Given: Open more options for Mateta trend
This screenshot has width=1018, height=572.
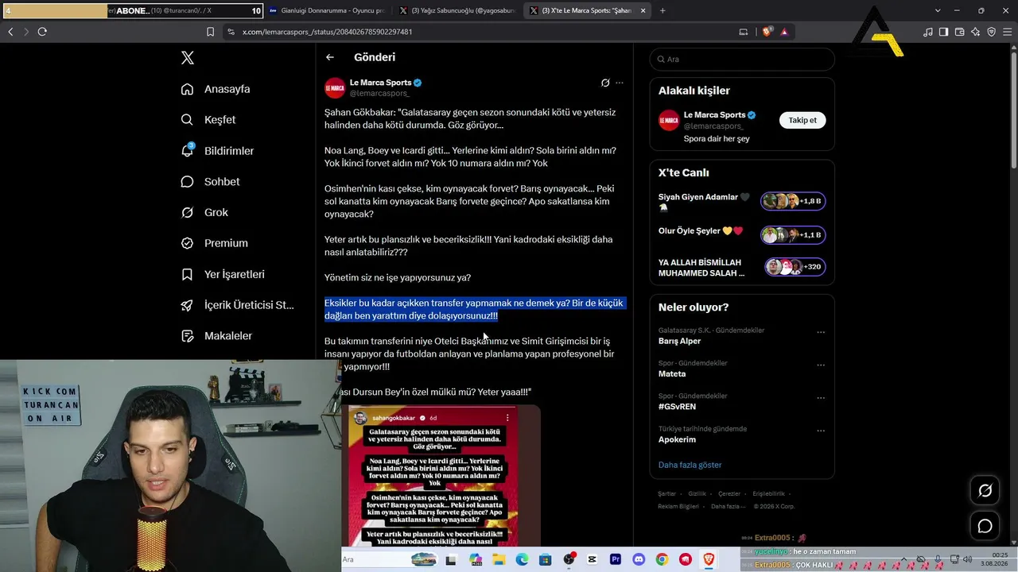Looking at the screenshot, I should (x=821, y=365).
